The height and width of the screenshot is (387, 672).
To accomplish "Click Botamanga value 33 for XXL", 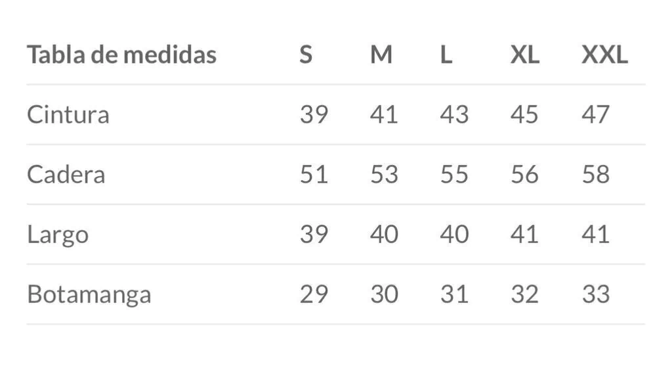I will click(596, 294).
